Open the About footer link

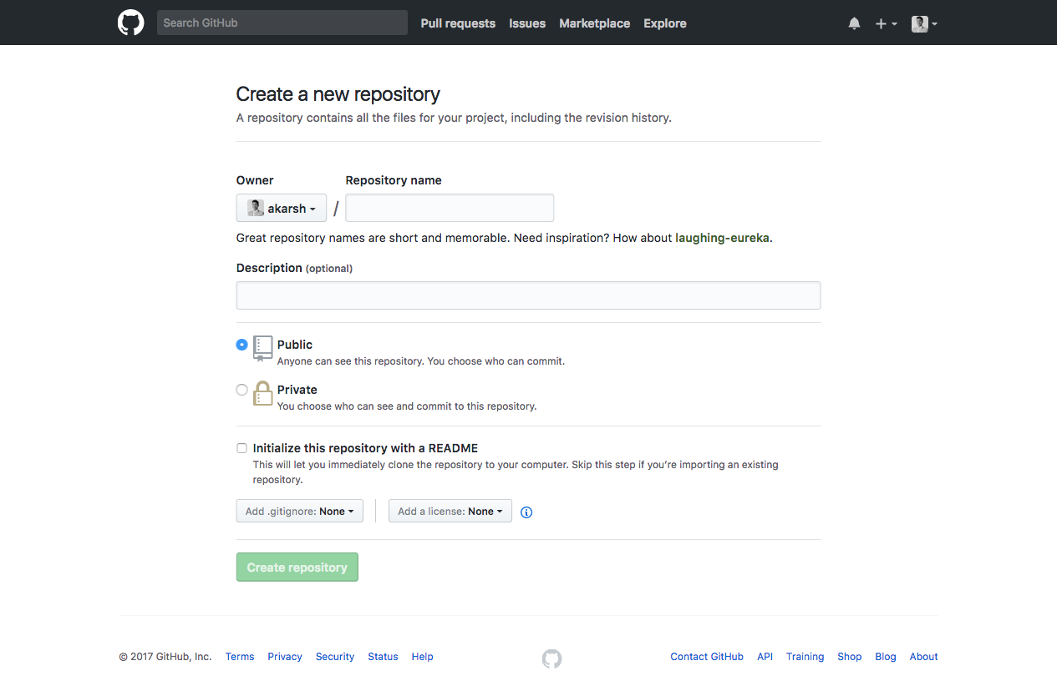[924, 657]
